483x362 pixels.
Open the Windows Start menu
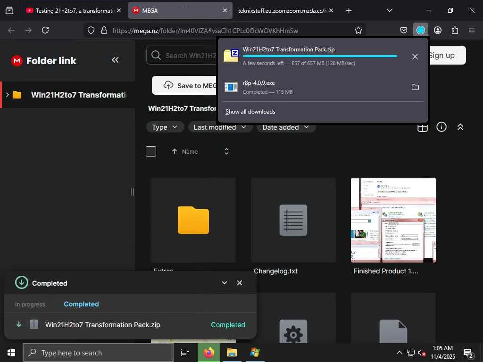pos(11,353)
